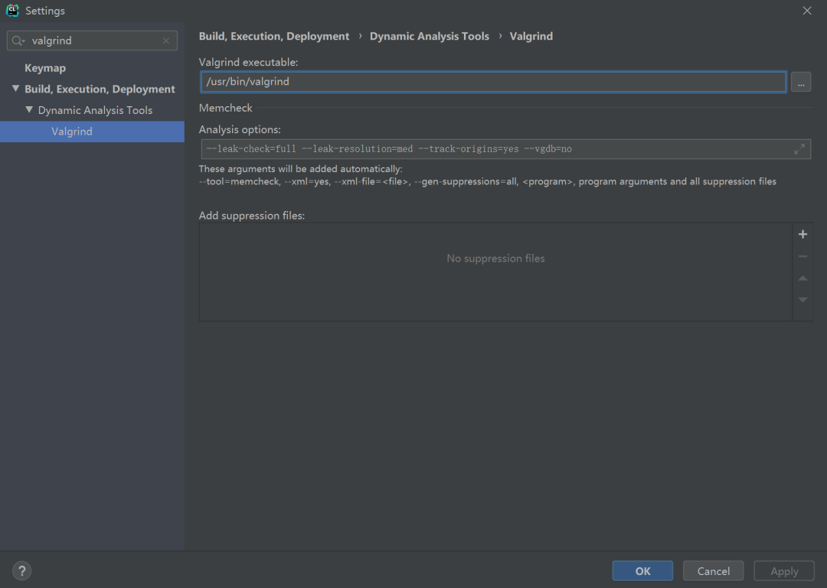Open search history magnifier dropdown
This screenshot has height=588, width=827.
(x=18, y=41)
